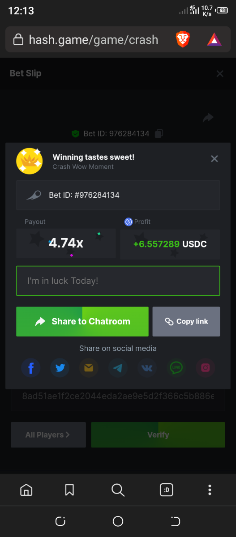Open browser tabs switcher
Image resolution: width=236 pixels, height=537 pixels.
point(167,490)
